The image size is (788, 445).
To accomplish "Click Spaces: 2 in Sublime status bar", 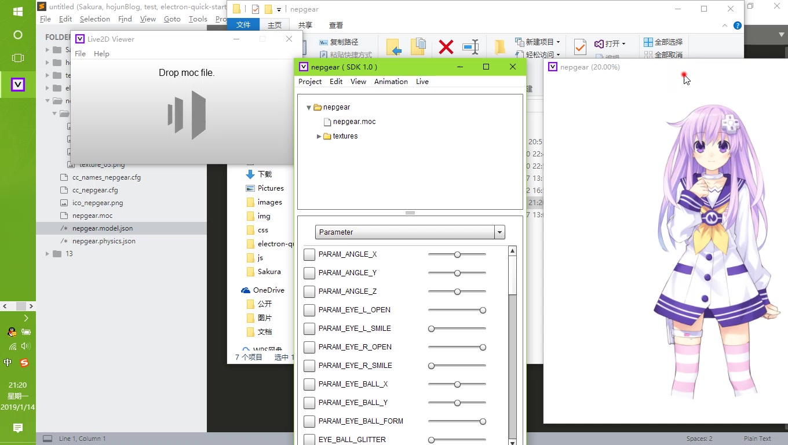I will [x=699, y=439].
